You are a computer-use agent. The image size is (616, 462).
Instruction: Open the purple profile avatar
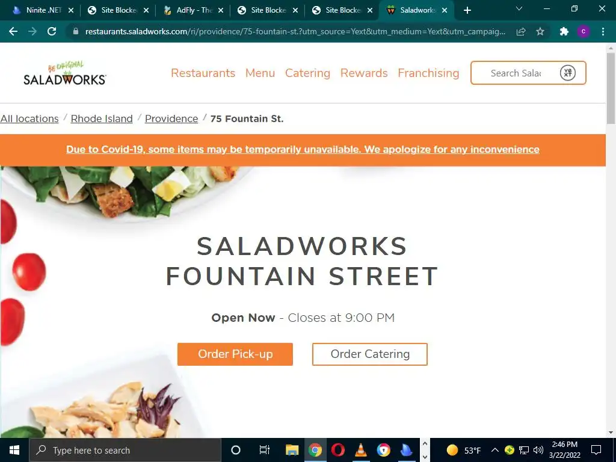[x=584, y=31]
